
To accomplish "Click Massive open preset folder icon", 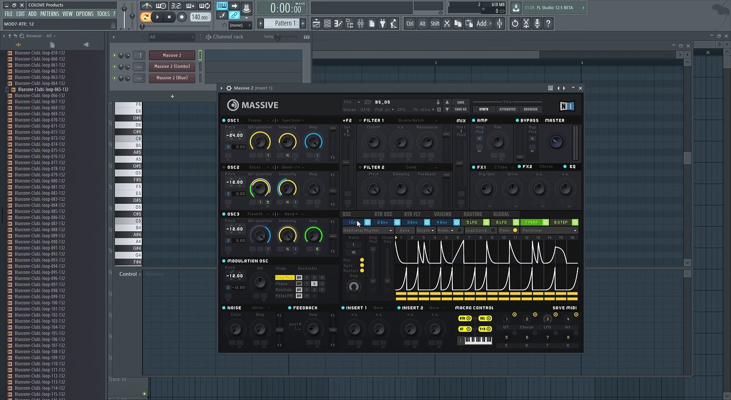I will [368, 102].
